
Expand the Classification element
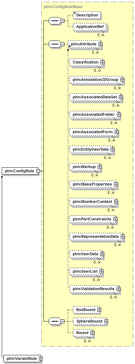pyautogui.click(x=102, y=62)
